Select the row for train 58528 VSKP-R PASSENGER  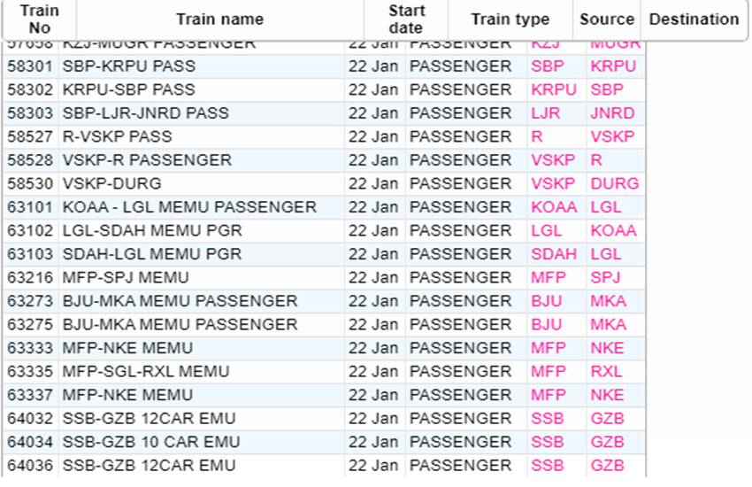tap(324, 160)
